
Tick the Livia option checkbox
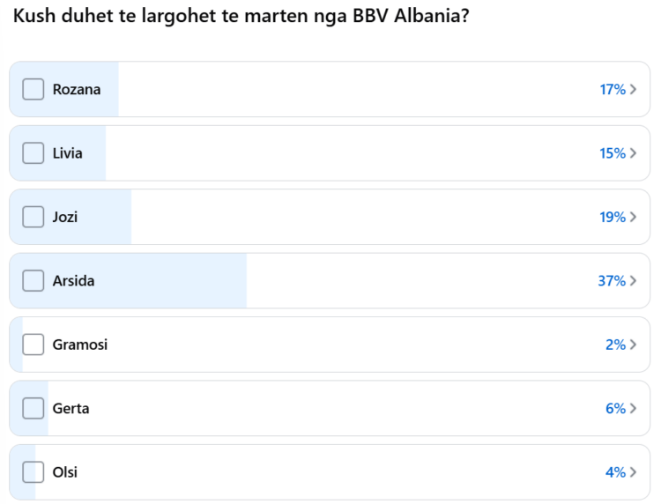33,153
